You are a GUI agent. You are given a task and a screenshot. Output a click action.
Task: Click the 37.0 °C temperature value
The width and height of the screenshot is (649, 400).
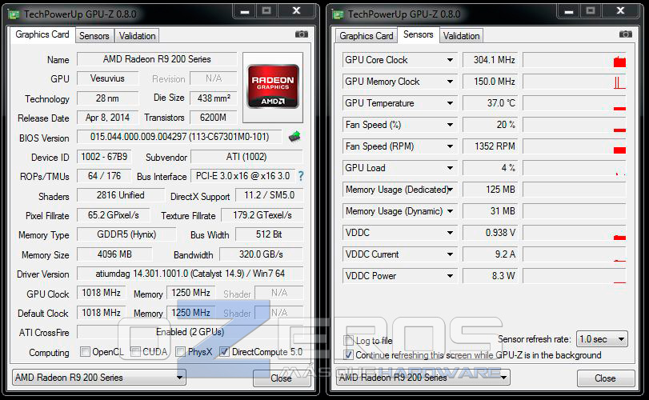click(x=489, y=103)
